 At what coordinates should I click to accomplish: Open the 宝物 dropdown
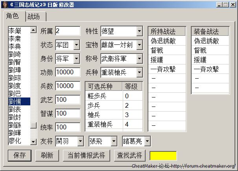click(140, 45)
